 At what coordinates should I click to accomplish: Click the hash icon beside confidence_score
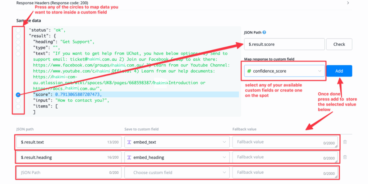(249, 71)
